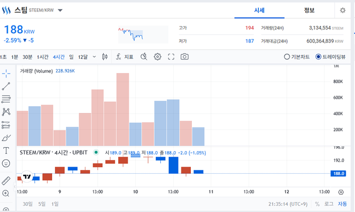
Task: Select the zoom in tool
Action: click(x=6, y=194)
